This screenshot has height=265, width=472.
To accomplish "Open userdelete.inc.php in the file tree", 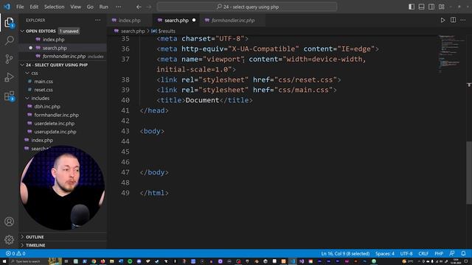I will tap(54, 124).
